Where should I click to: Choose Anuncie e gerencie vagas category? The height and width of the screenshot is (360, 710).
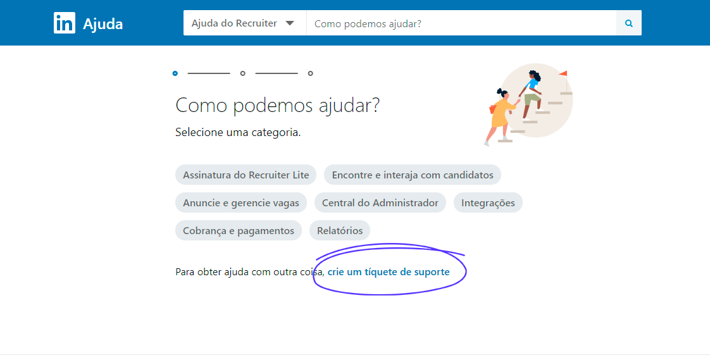point(241,203)
